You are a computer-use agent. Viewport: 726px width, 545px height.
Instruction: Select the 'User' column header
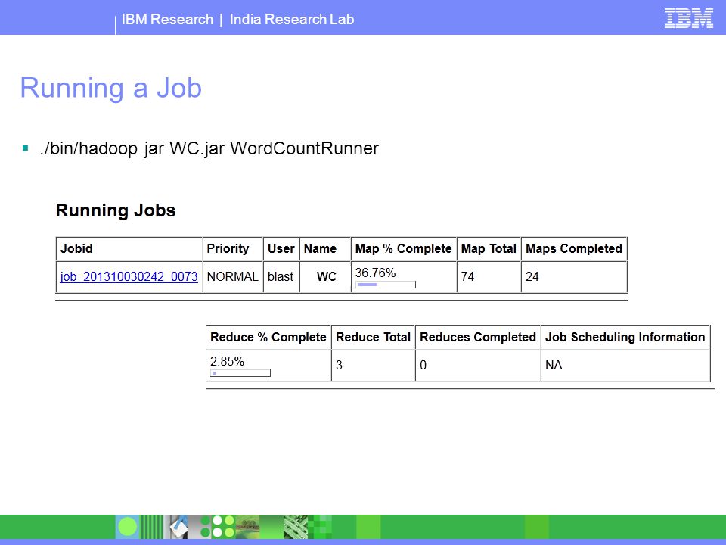(281, 249)
